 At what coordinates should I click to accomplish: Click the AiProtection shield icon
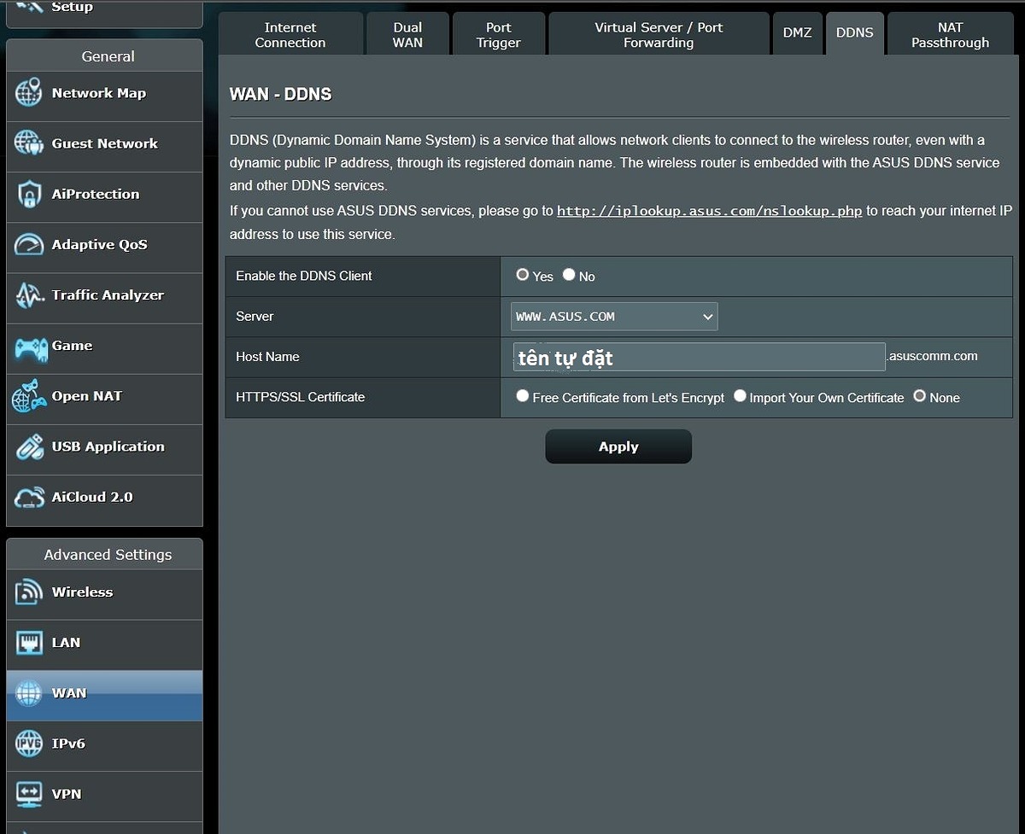tap(28, 195)
